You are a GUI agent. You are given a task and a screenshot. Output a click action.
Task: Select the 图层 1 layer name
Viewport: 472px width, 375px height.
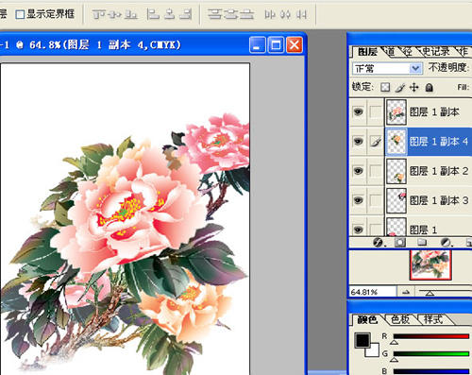(x=423, y=230)
